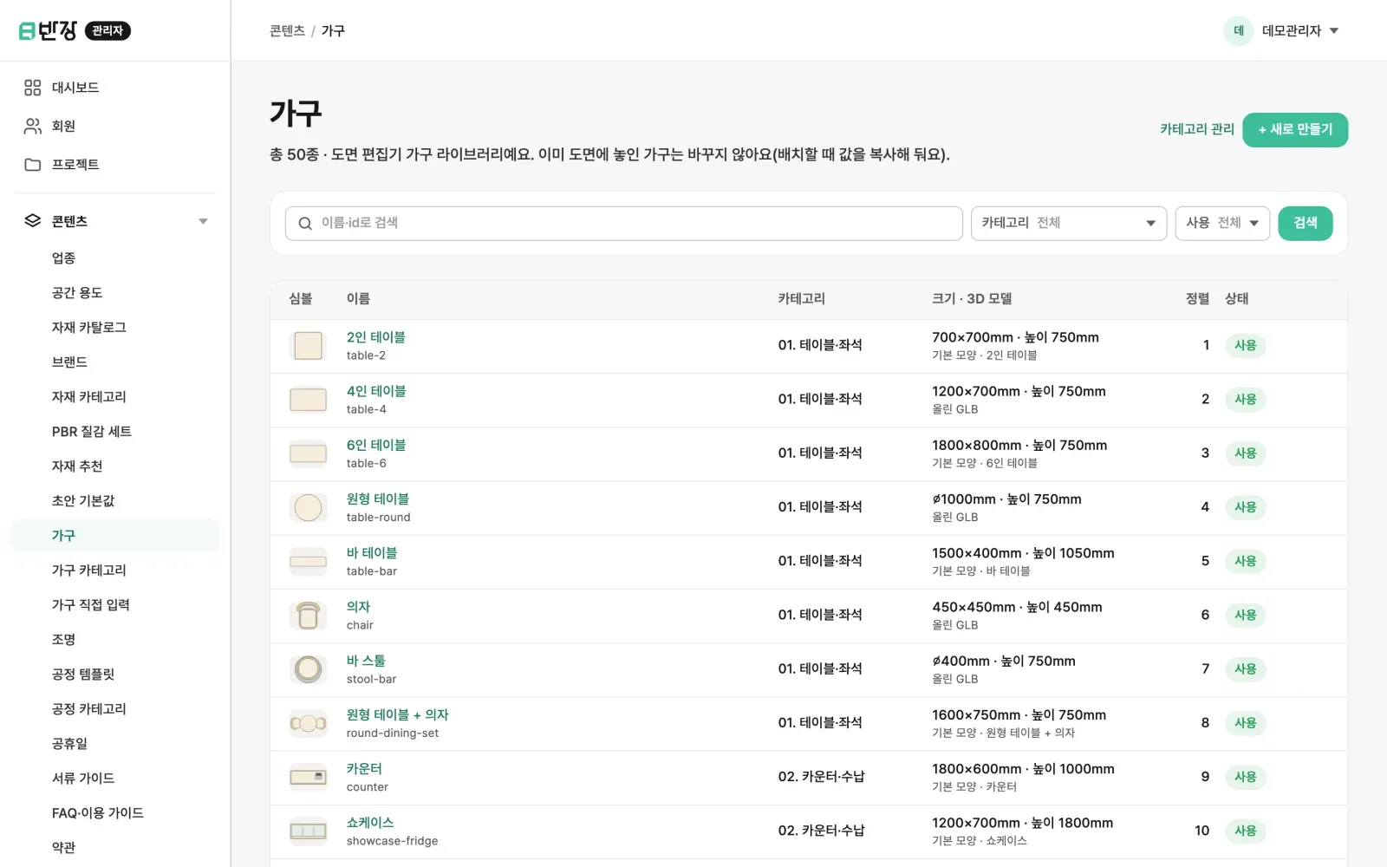Viewport: 1387px width, 867px height.
Task: Open the 원형 테이블 name link
Action: point(378,499)
